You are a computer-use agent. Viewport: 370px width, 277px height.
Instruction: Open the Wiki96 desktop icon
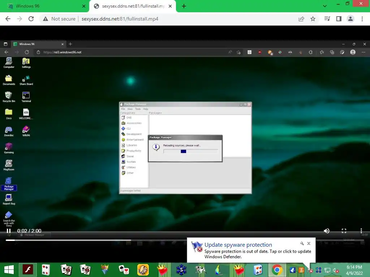click(x=26, y=131)
